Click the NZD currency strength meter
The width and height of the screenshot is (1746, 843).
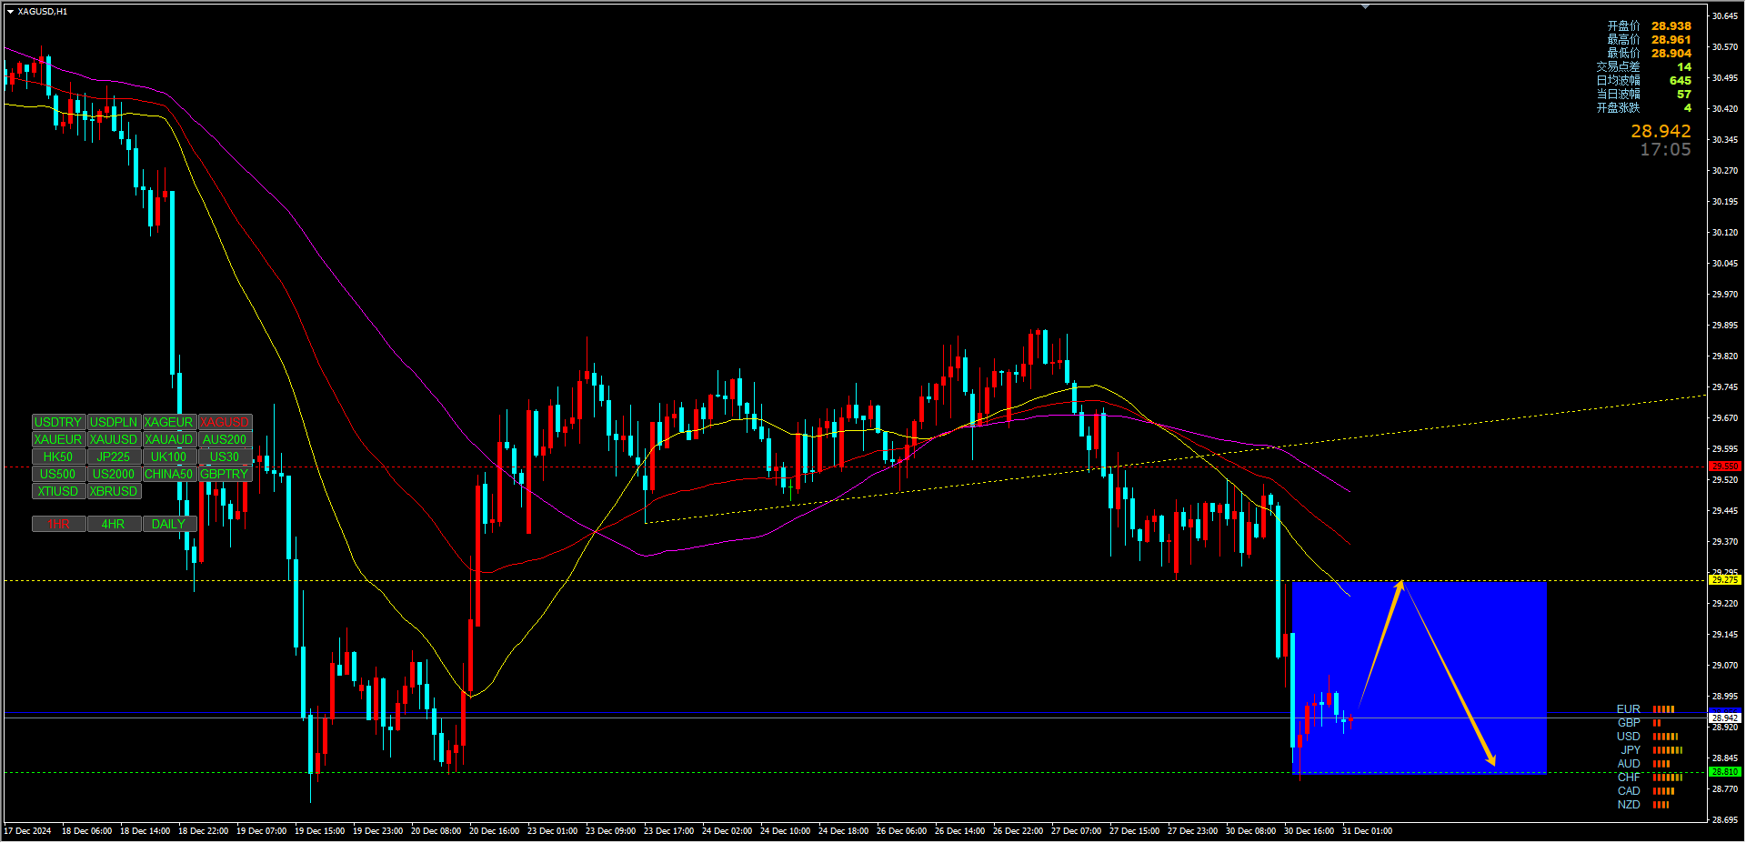tap(1661, 805)
